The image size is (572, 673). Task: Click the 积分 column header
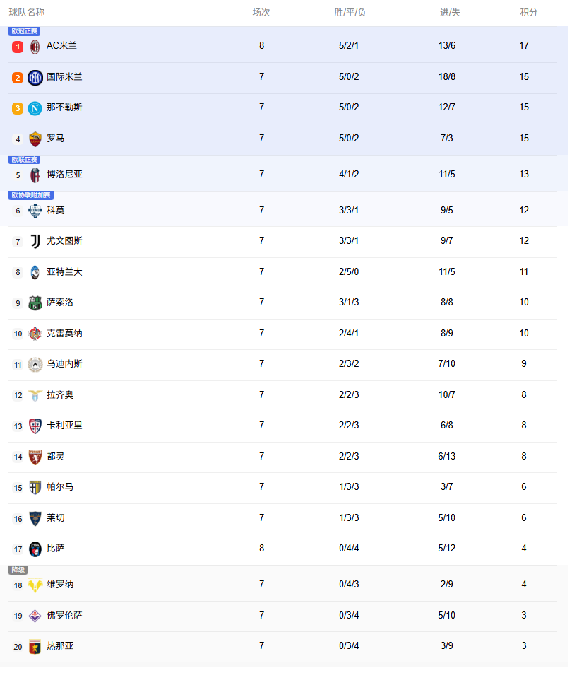(528, 12)
